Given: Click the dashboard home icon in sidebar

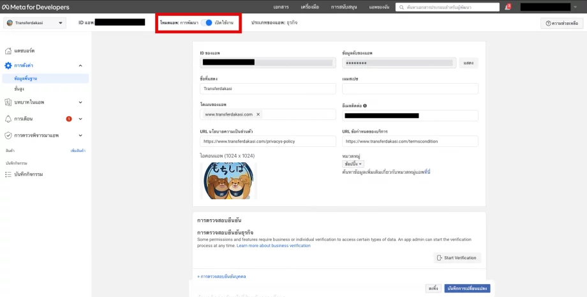Looking at the screenshot, I should tap(8, 51).
